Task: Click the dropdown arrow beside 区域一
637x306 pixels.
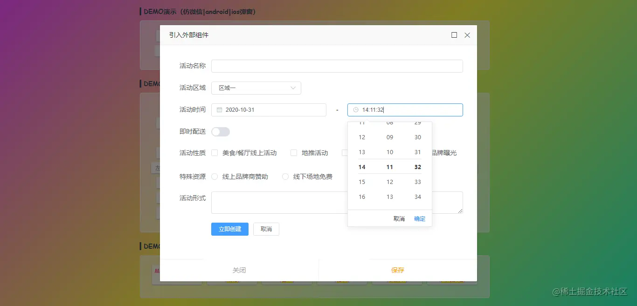Action: 293,88
